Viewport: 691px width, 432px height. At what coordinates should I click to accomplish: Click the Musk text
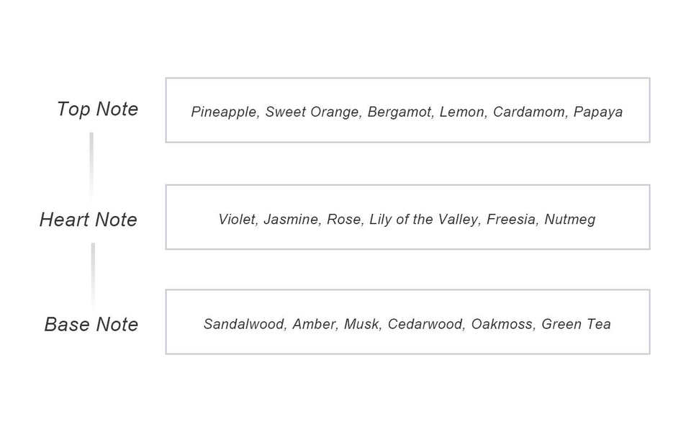click(x=361, y=325)
